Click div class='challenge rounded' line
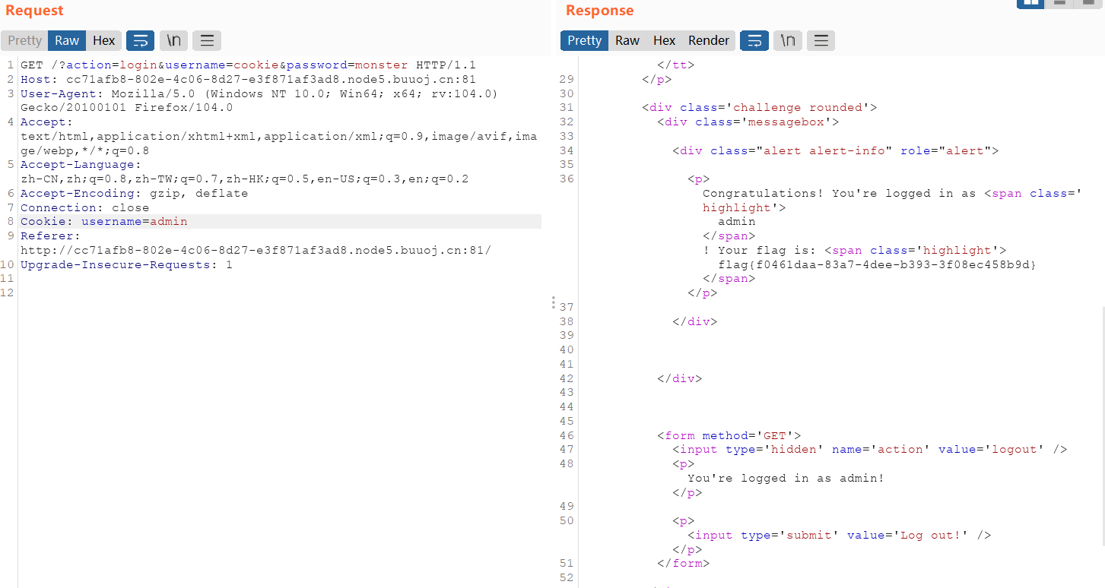 (759, 108)
